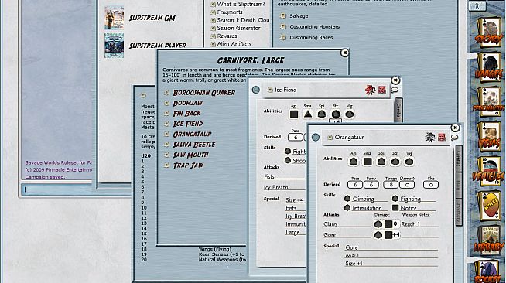
Task: Click the Ice Fiend red portrait icon
Action: (382, 90)
